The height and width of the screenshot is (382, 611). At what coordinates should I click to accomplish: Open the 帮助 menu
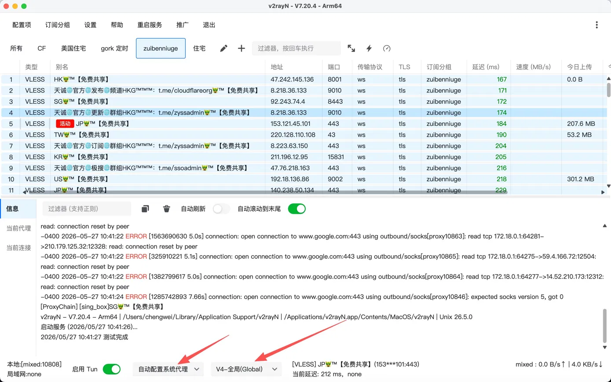coord(117,25)
